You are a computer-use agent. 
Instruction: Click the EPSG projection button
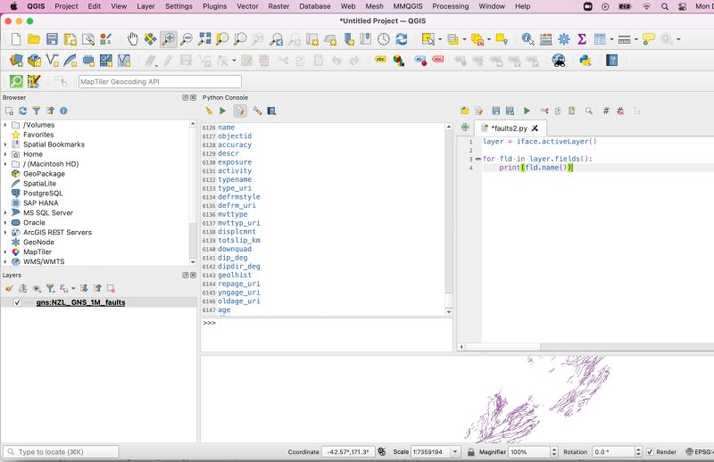click(700, 452)
